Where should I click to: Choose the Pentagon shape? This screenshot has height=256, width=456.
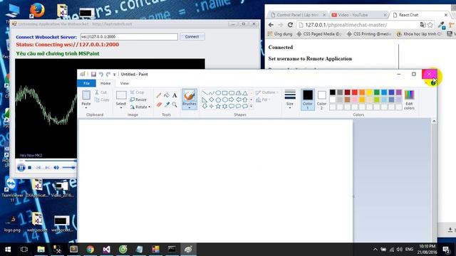pos(218,100)
